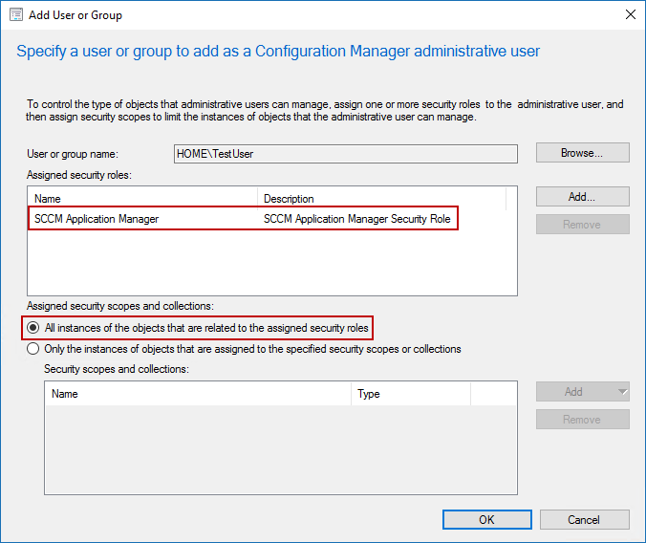Click Add... for assigned security roles
This screenshot has width=646, height=543.
point(582,197)
